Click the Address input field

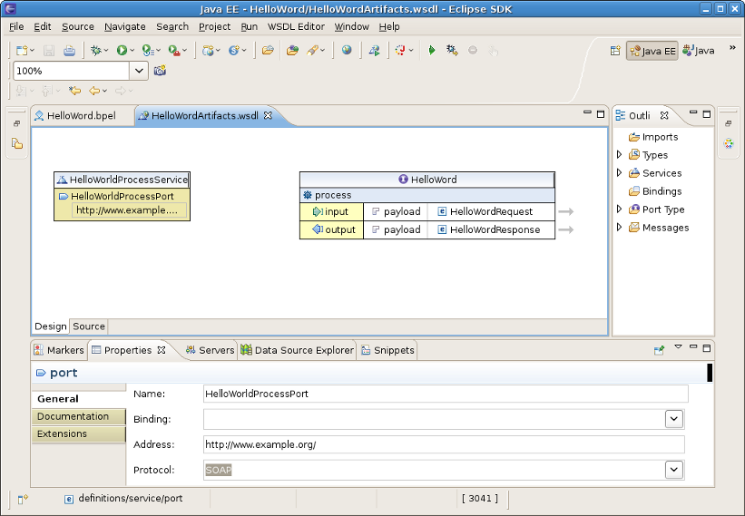click(x=444, y=444)
